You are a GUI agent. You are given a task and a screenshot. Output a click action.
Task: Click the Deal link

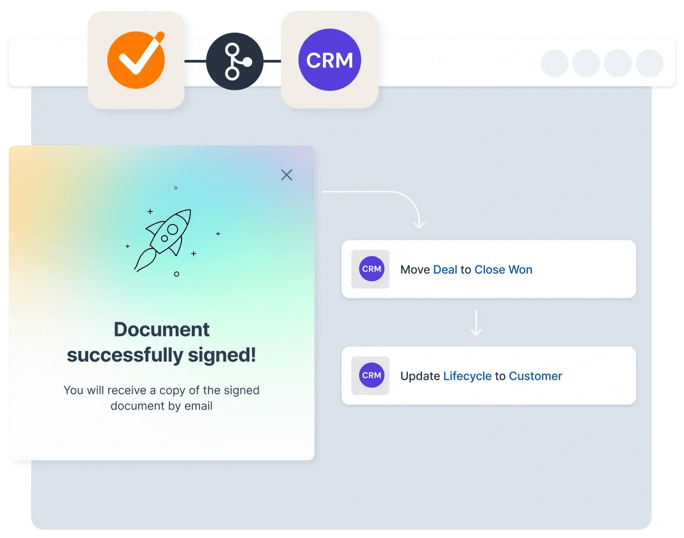[445, 269]
